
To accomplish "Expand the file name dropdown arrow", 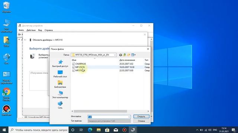I will pyautogui.click(x=129, y=117).
